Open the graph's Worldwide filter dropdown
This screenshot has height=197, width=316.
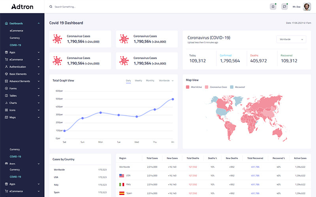(x=166, y=80)
